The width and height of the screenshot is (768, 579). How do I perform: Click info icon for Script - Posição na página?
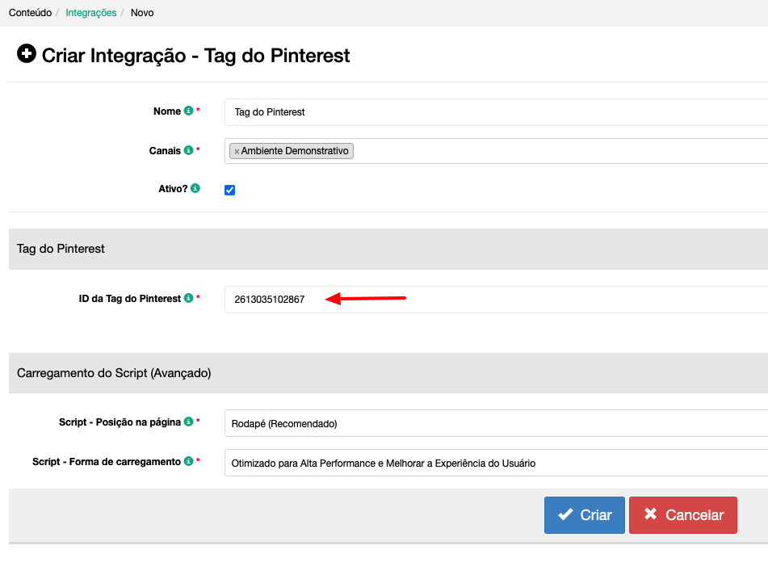pos(188,422)
